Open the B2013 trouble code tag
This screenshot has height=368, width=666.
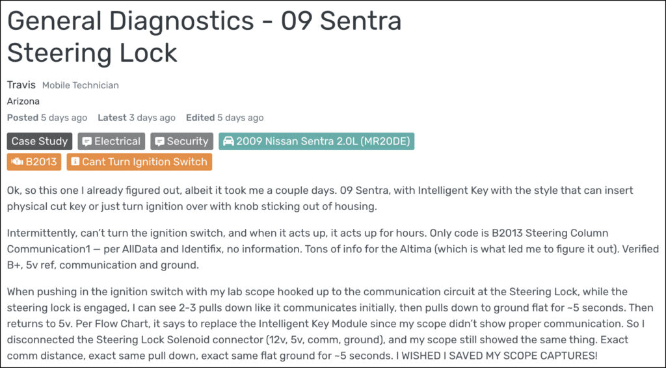pyautogui.click(x=34, y=162)
